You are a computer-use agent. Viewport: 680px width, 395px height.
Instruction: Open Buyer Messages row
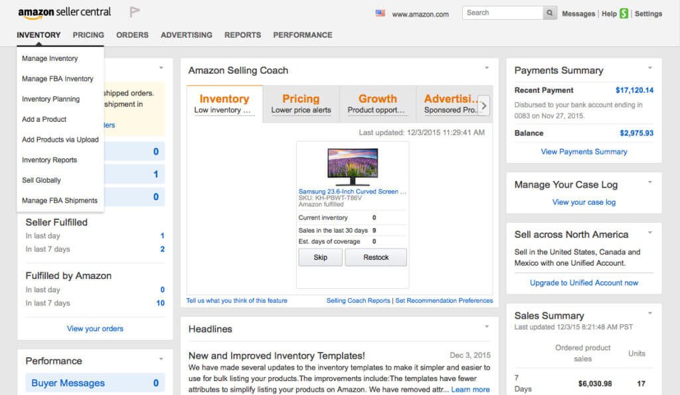pyautogui.click(x=95, y=383)
